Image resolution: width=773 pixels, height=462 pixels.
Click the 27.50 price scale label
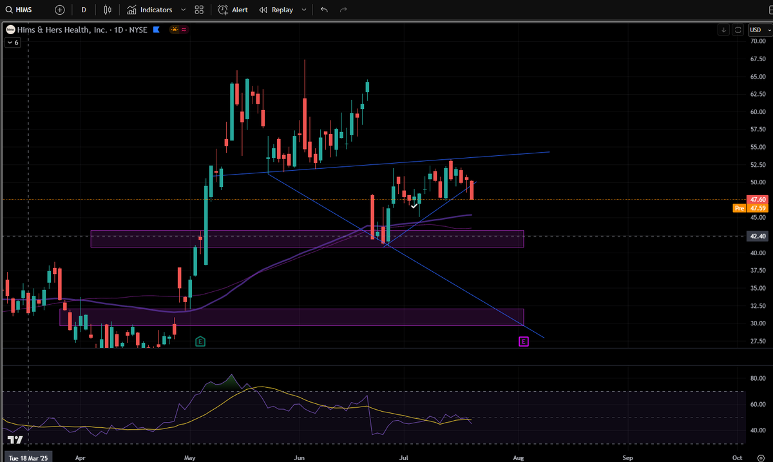(758, 341)
